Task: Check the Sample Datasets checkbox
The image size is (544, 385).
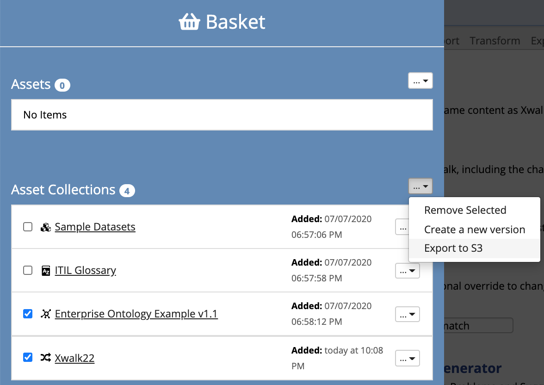Action: coord(27,227)
